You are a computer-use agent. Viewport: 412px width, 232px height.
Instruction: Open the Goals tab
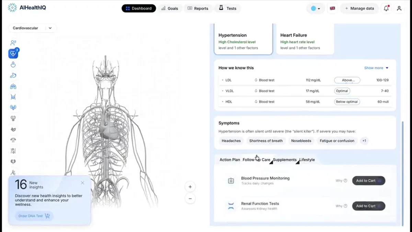point(170,8)
